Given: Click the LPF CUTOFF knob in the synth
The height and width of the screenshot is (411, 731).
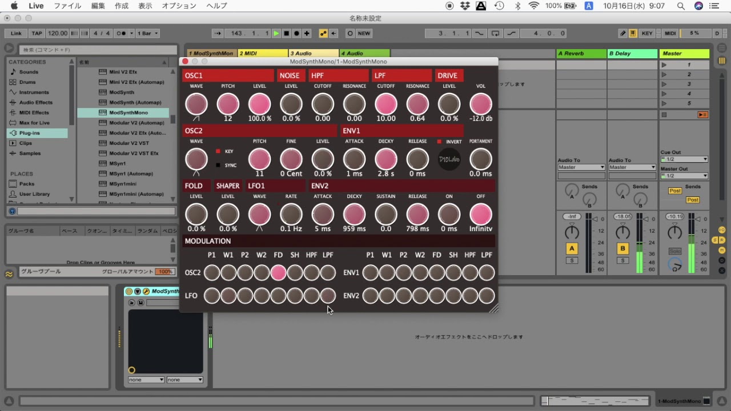Looking at the screenshot, I should click(386, 104).
